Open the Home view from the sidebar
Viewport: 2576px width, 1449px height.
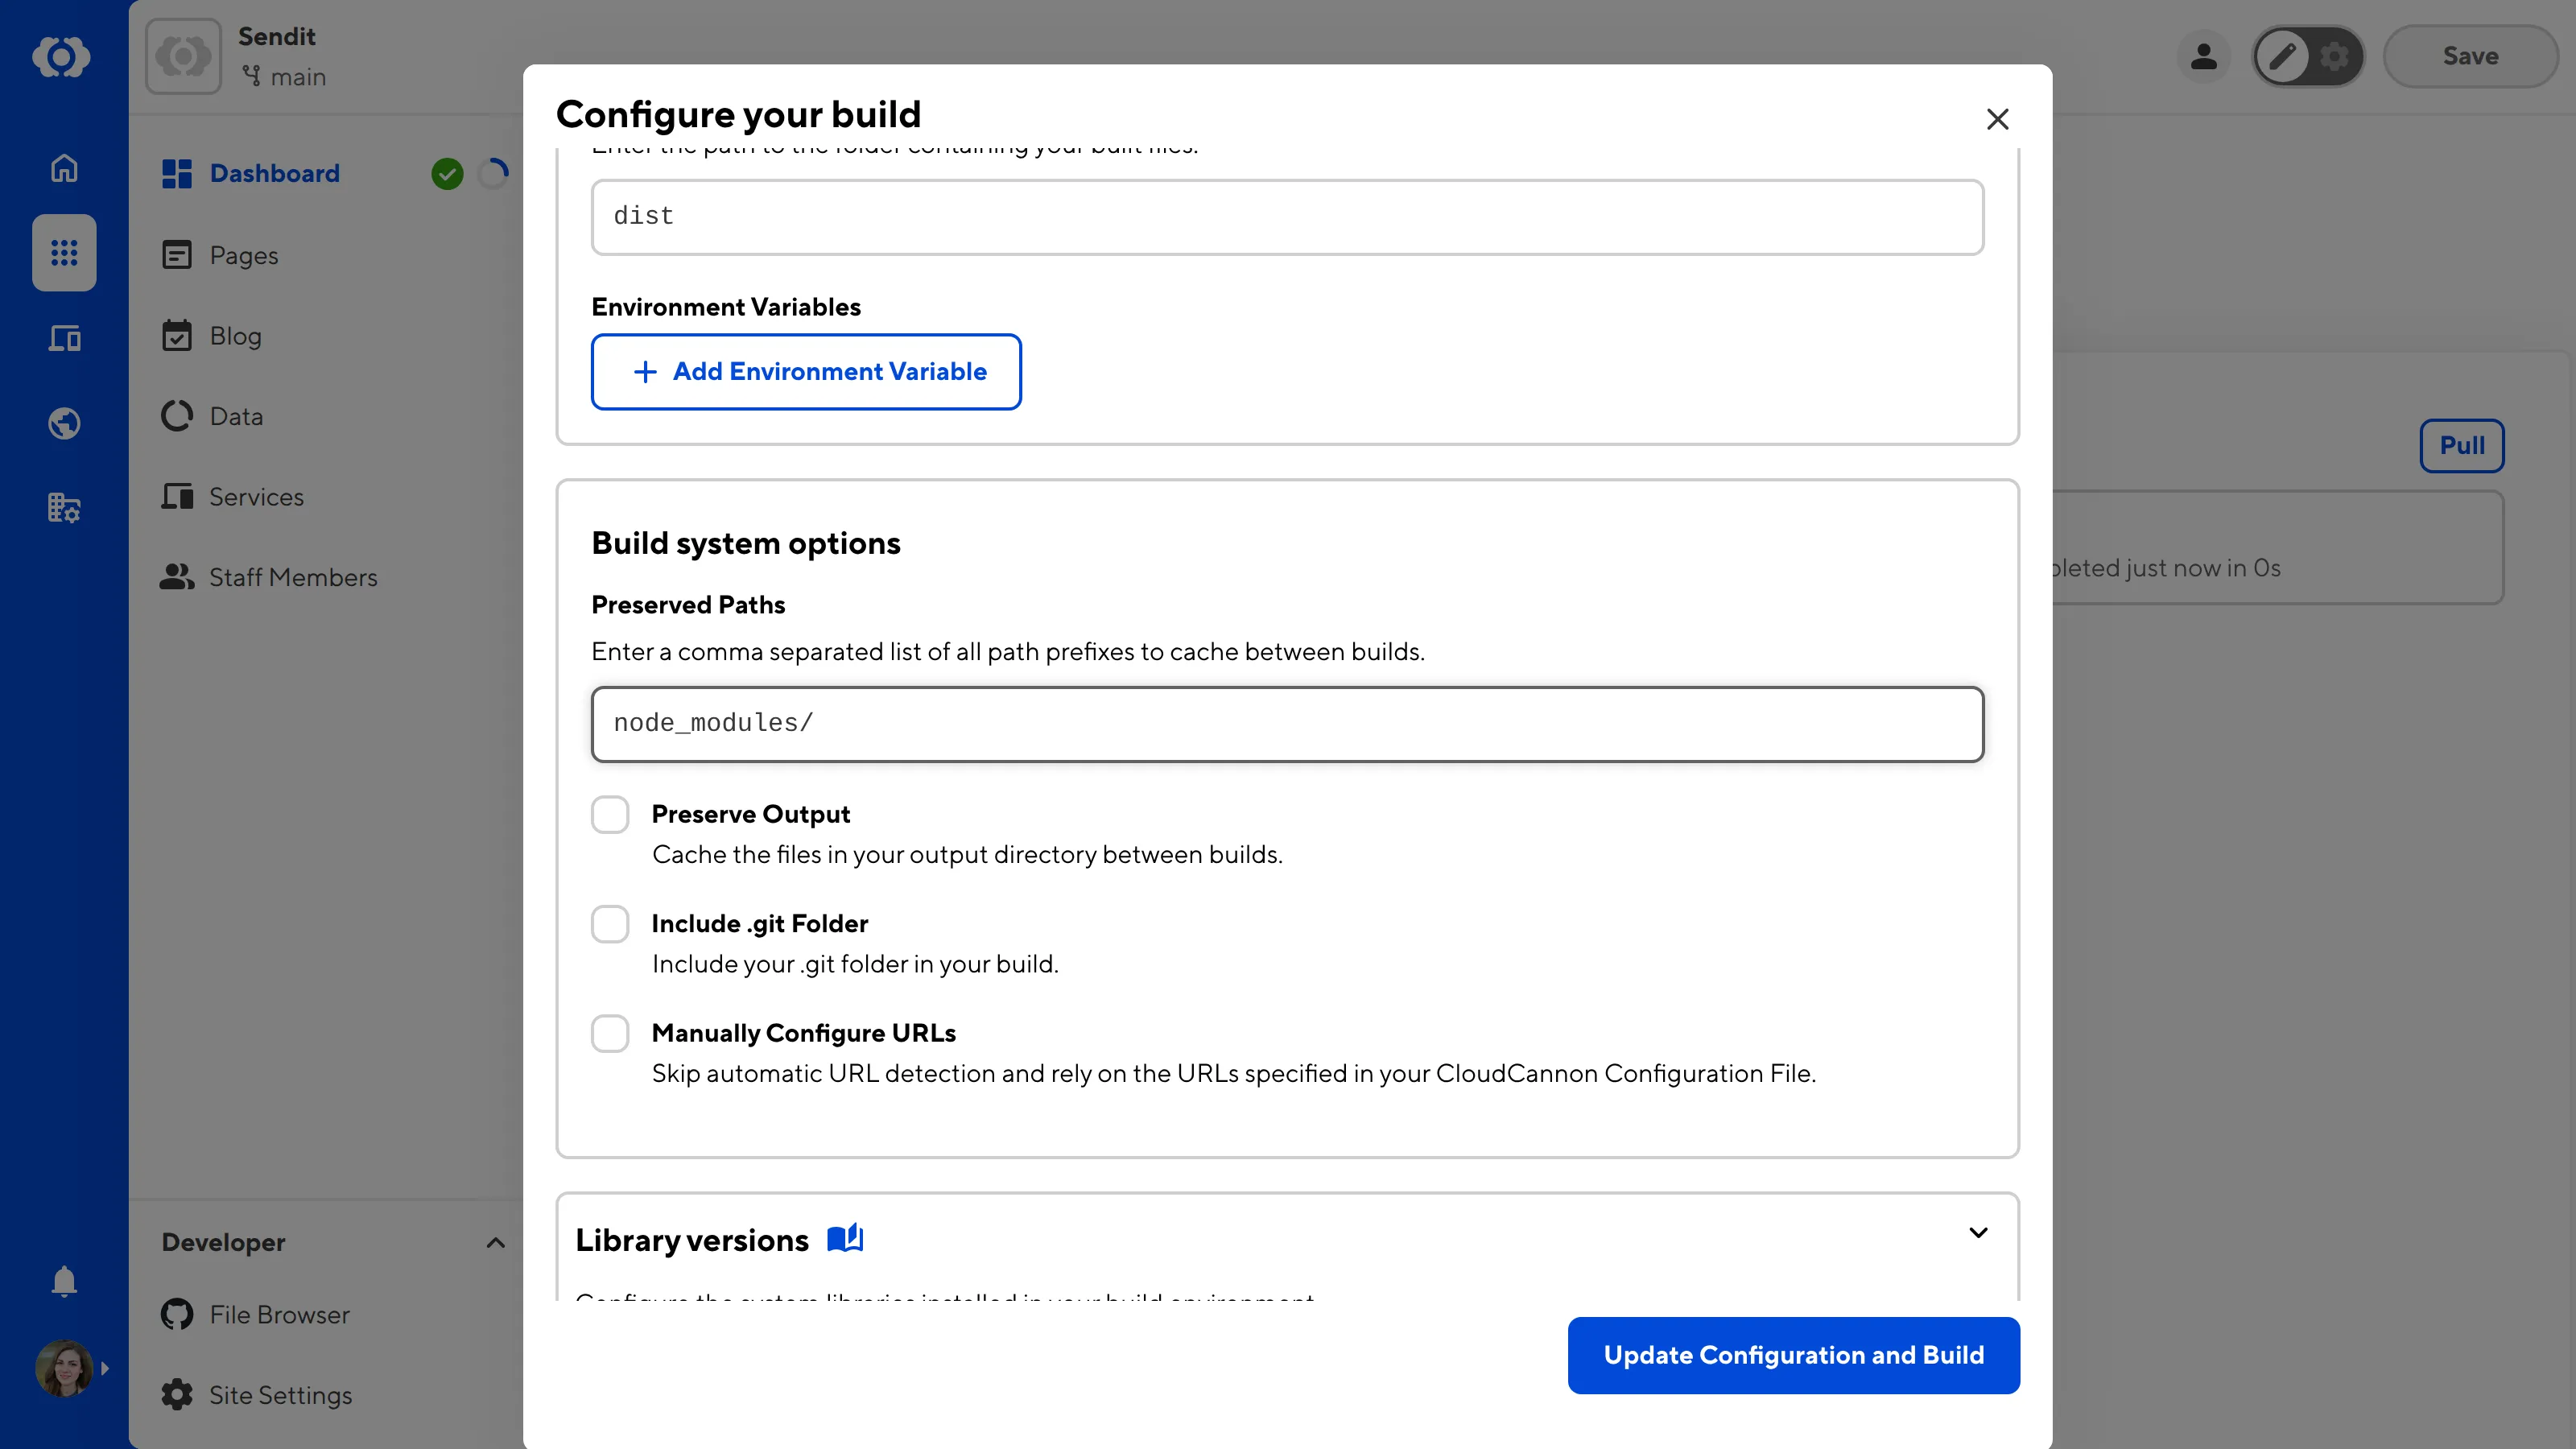(63, 168)
